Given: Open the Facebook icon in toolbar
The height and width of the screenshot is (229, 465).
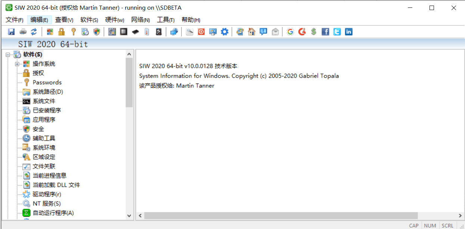Looking at the screenshot, I should point(325,32).
